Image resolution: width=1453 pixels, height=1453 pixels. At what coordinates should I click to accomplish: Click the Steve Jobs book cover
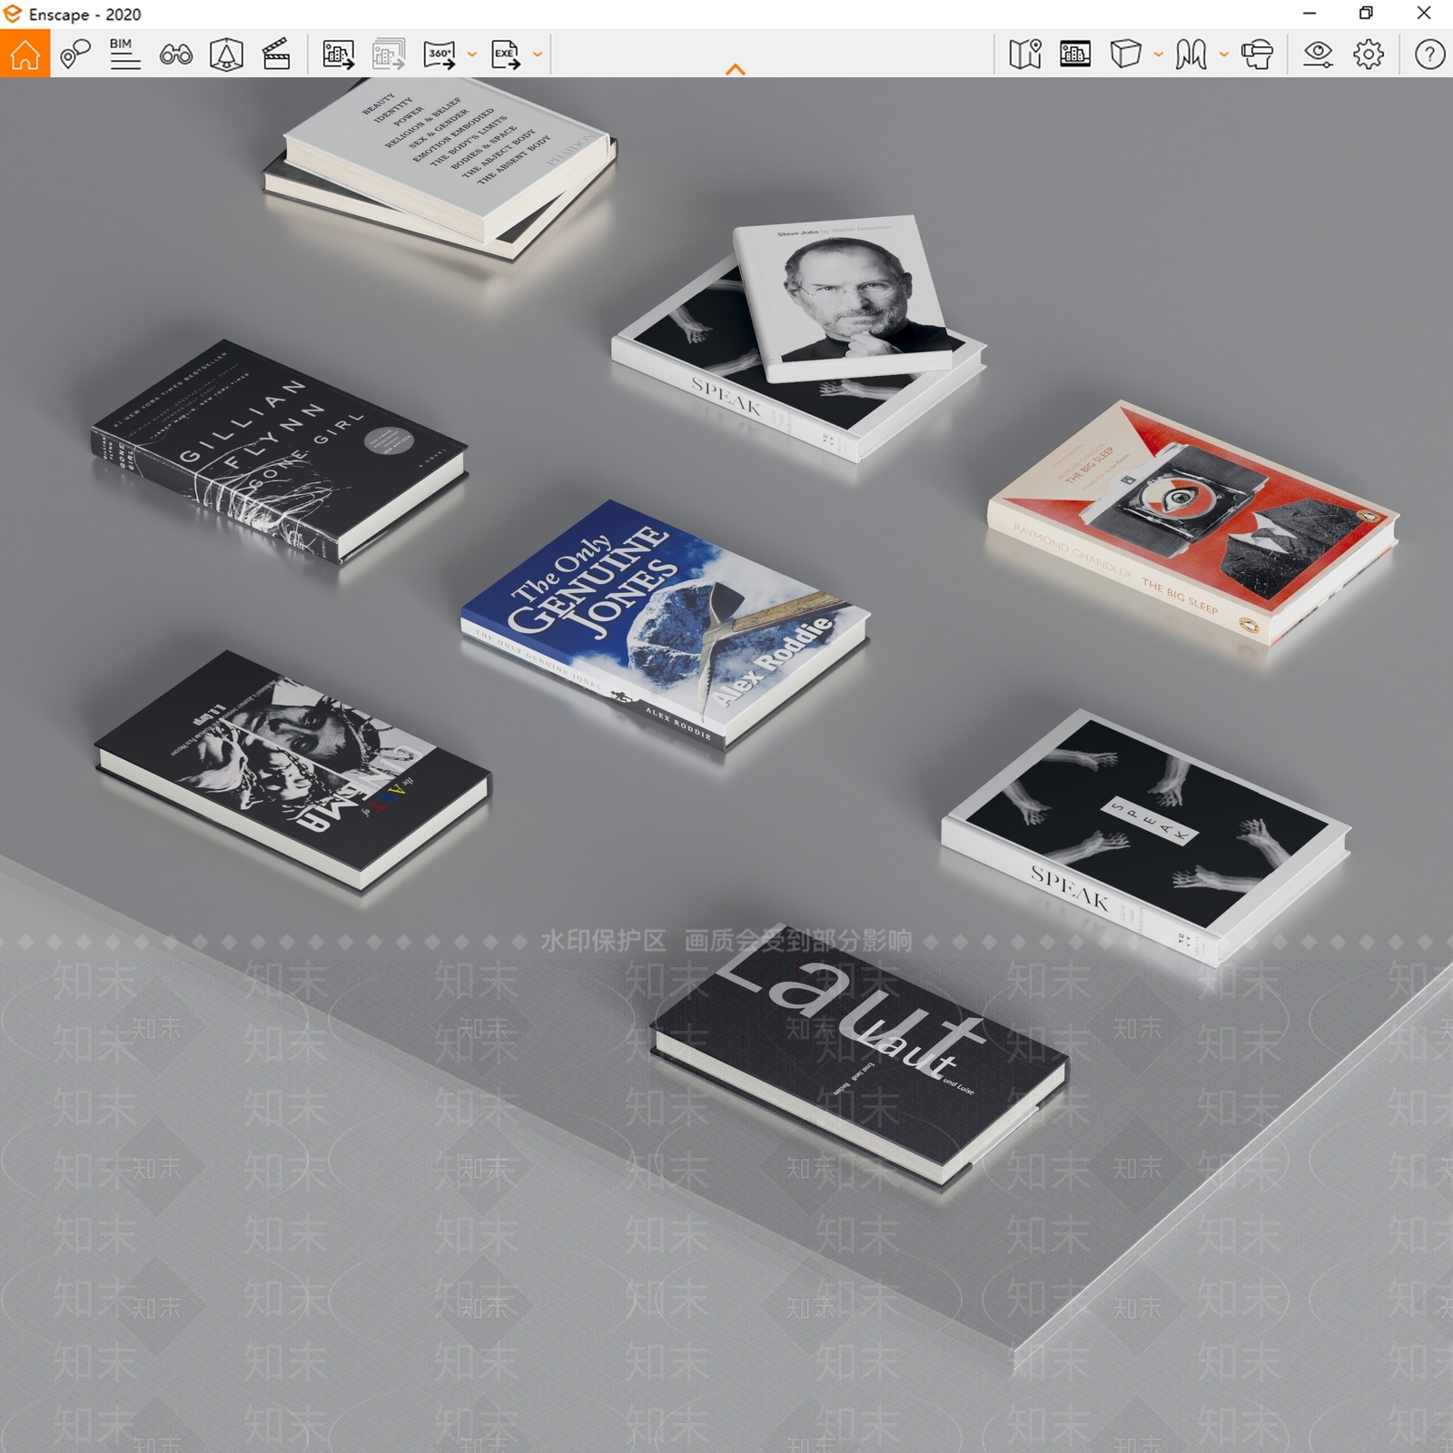point(843,298)
